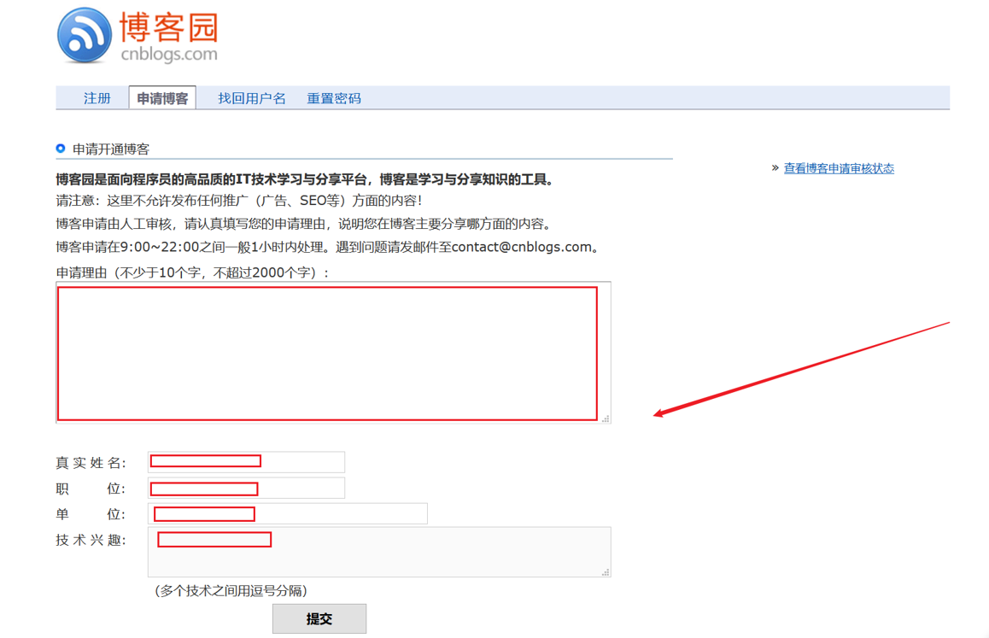The width and height of the screenshot is (989, 638).
Task: Click the 申请理由 textarea resize handle
Action: (606, 419)
